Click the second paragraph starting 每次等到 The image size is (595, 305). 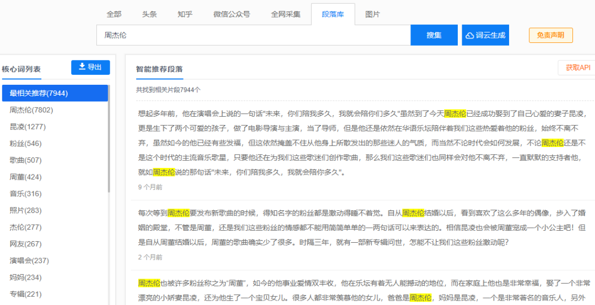point(363,227)
